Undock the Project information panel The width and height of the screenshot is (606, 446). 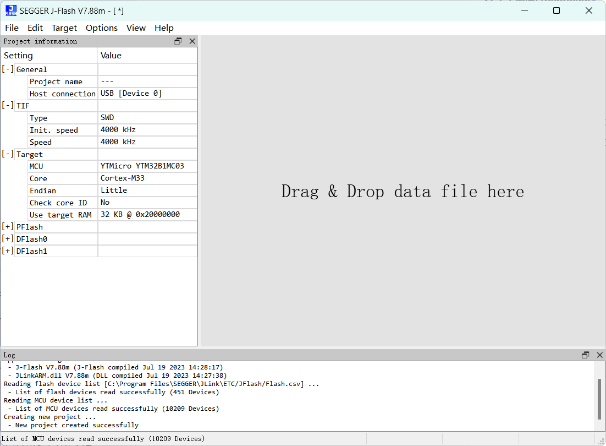click(178, 41)
